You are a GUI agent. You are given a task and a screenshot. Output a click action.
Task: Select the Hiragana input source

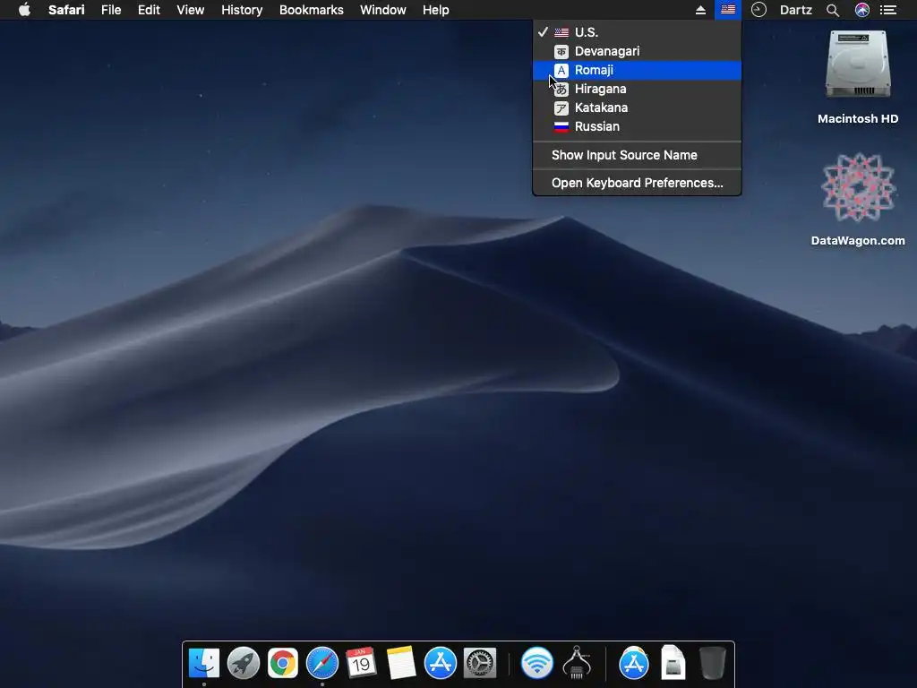(x=637, y=89)
